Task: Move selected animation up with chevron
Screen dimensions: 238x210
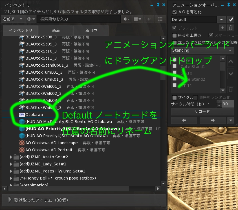Action: pyautogui.click(x=231, y=61)
